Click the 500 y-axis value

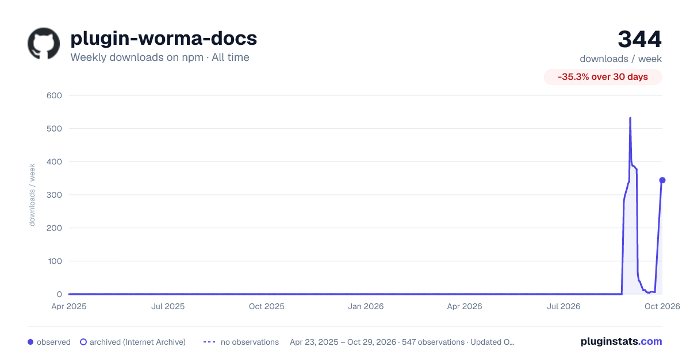coord(54,129)
